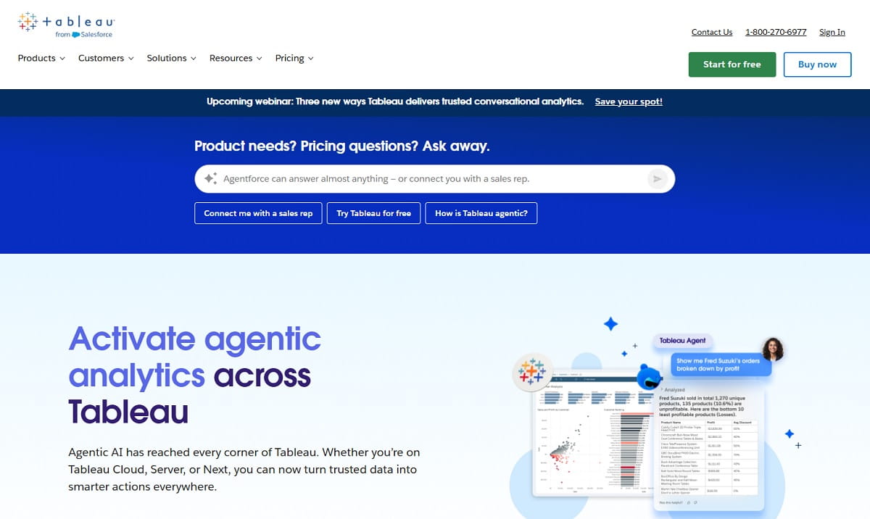Click Try Tableau for free button
The width and height of the screenshot is (870, 519).
point(374,213)
